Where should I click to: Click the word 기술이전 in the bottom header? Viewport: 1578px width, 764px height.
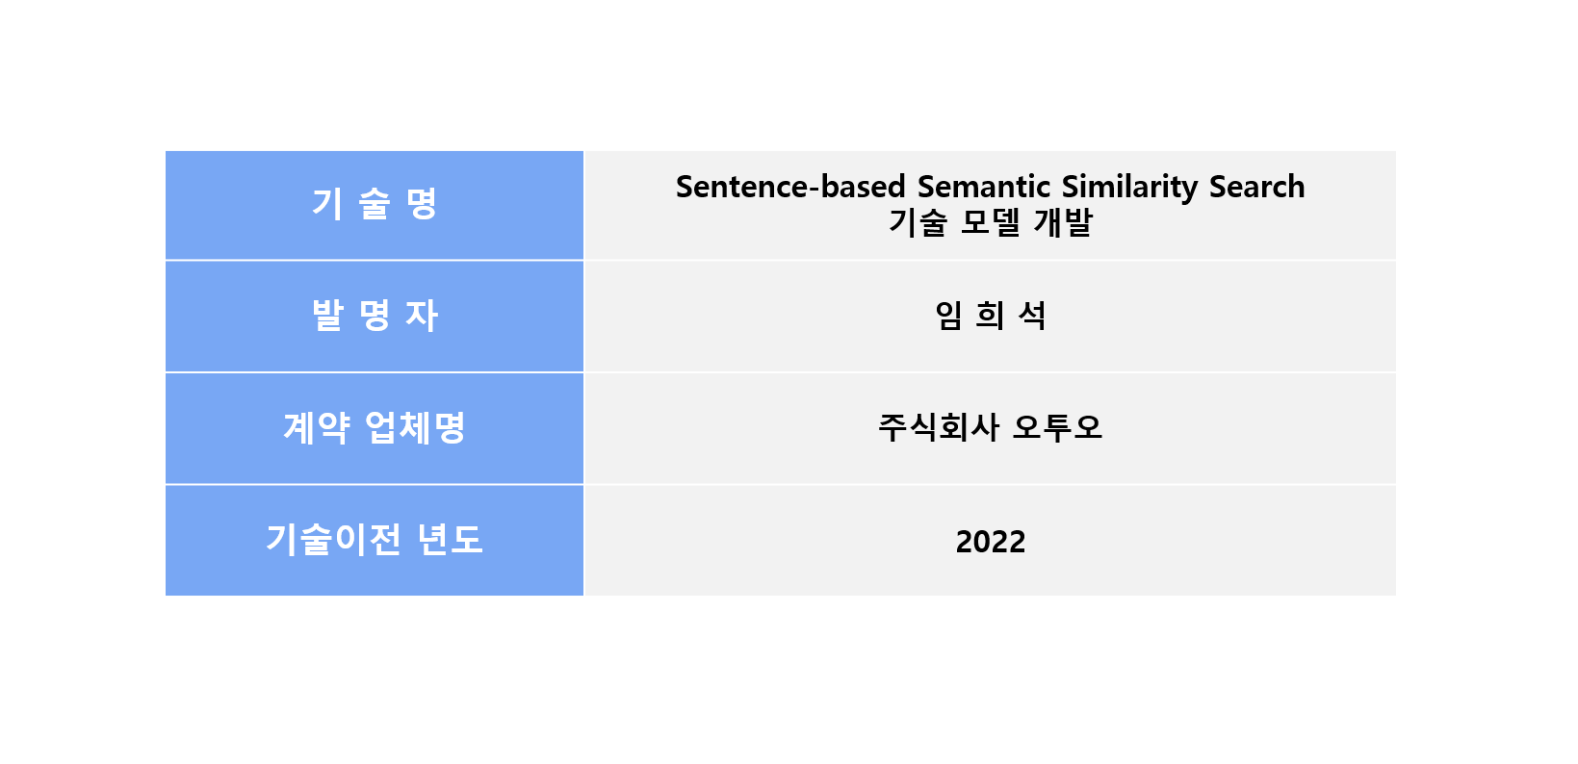[333, 540]
